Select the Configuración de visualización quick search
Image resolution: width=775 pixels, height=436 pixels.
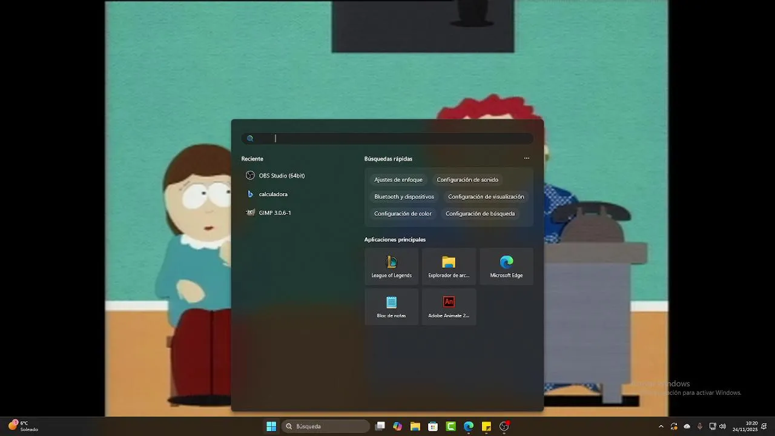point(486,197)
